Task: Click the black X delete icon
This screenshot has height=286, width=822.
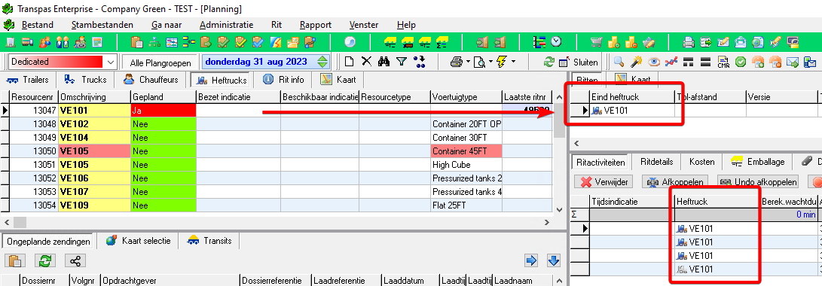Action: (366, 62)
